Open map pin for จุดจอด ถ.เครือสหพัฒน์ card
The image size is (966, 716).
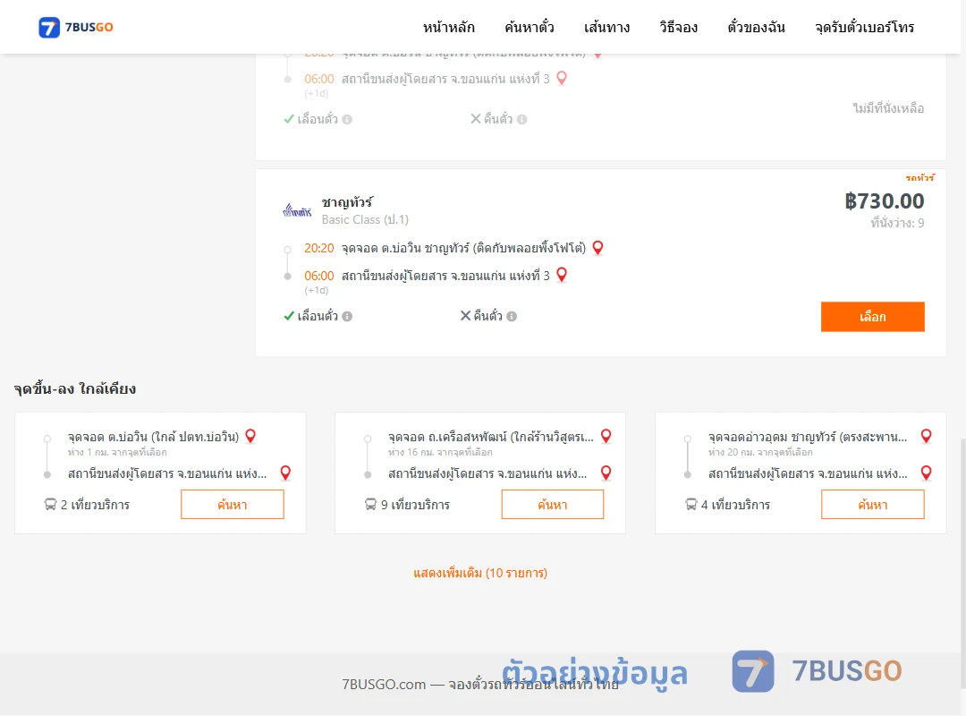pos(606,437)
